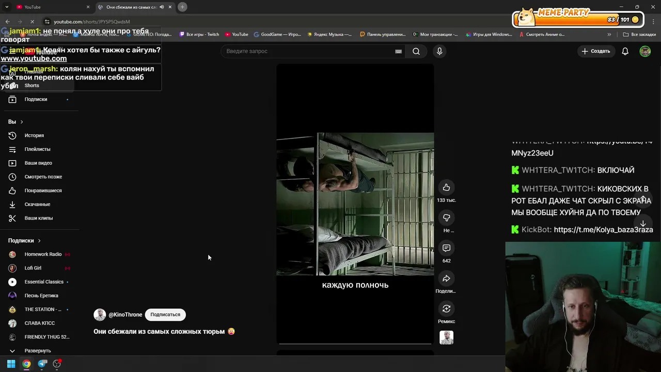Open Смотреть Аниме bookmark

pyautogui.click(x=542, y=35)
